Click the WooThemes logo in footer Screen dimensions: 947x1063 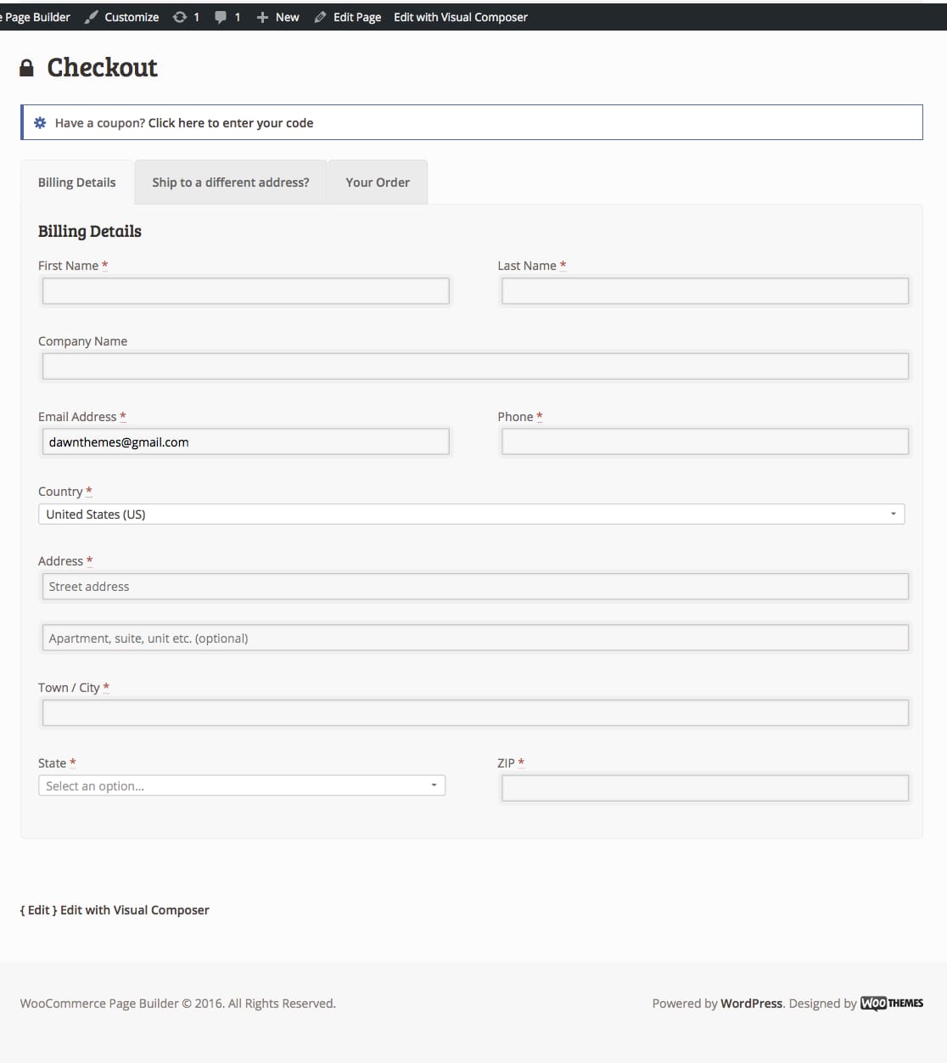[892, 1003]
